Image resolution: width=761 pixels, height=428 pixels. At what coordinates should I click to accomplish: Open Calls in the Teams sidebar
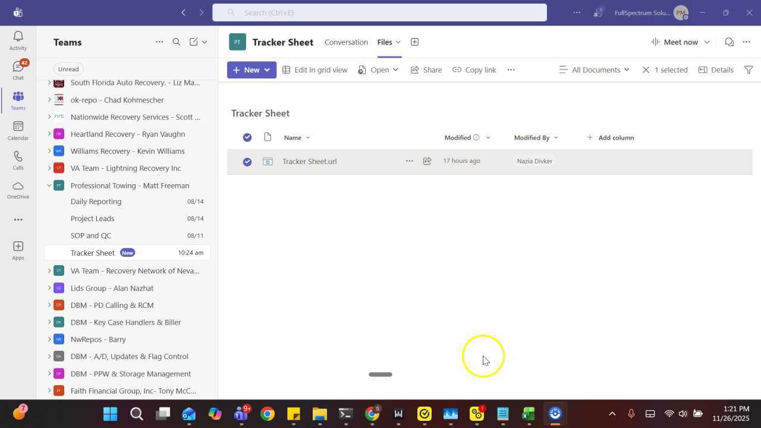18,160
